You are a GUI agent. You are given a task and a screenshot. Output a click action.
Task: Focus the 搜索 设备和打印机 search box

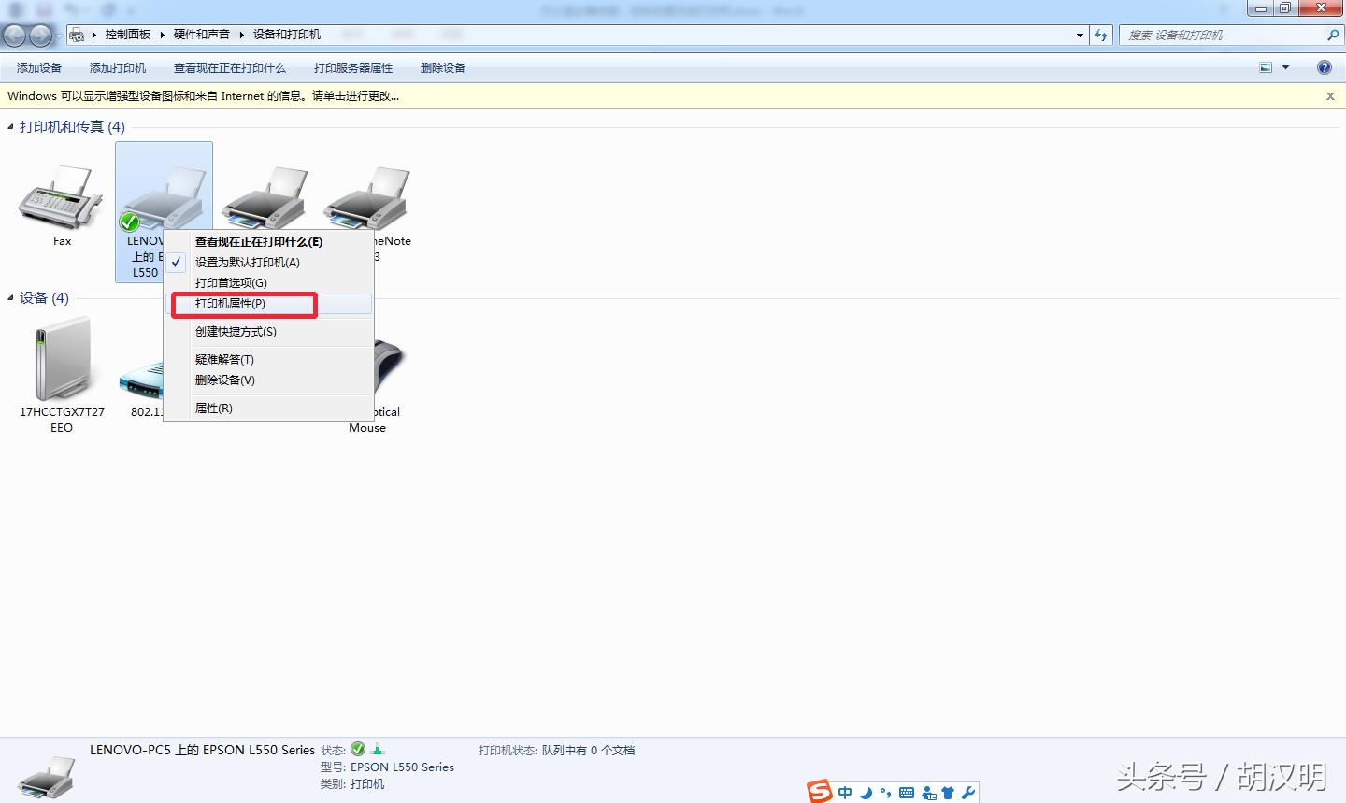(x=1224, y=36)
